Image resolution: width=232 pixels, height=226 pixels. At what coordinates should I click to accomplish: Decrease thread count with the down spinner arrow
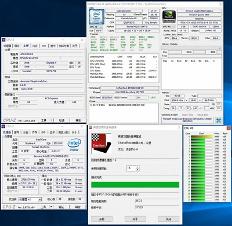point(137,170)
